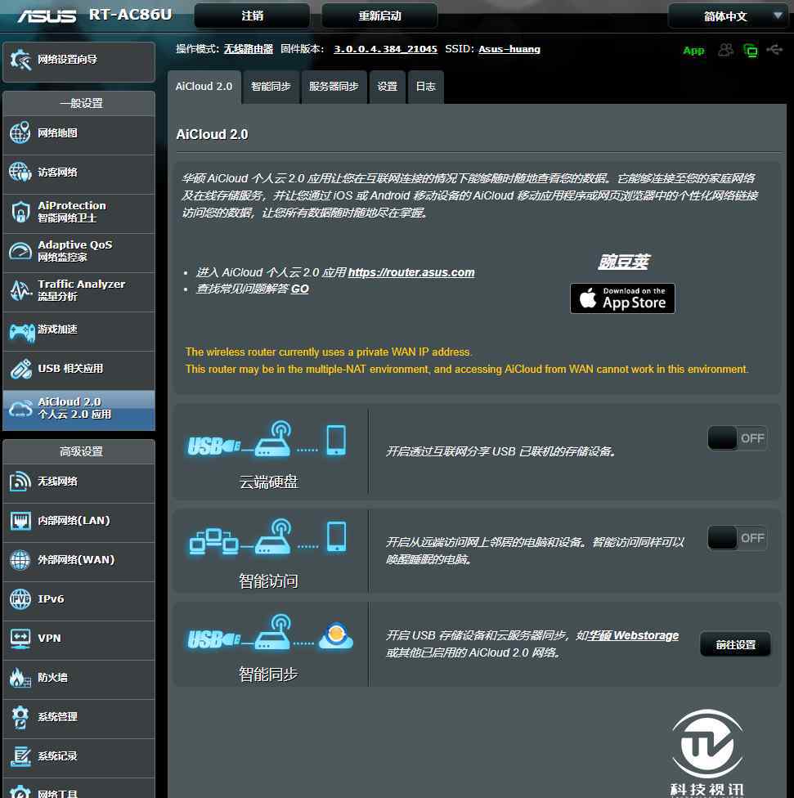794x798 pixels.
Task: Click the 智能访问 label text
Action: [269, 581]
